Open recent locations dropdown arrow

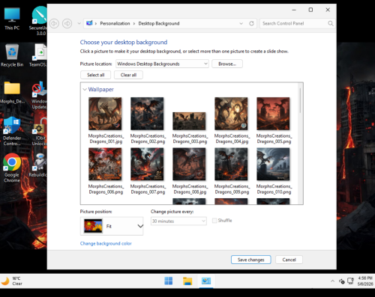(79, 23)
